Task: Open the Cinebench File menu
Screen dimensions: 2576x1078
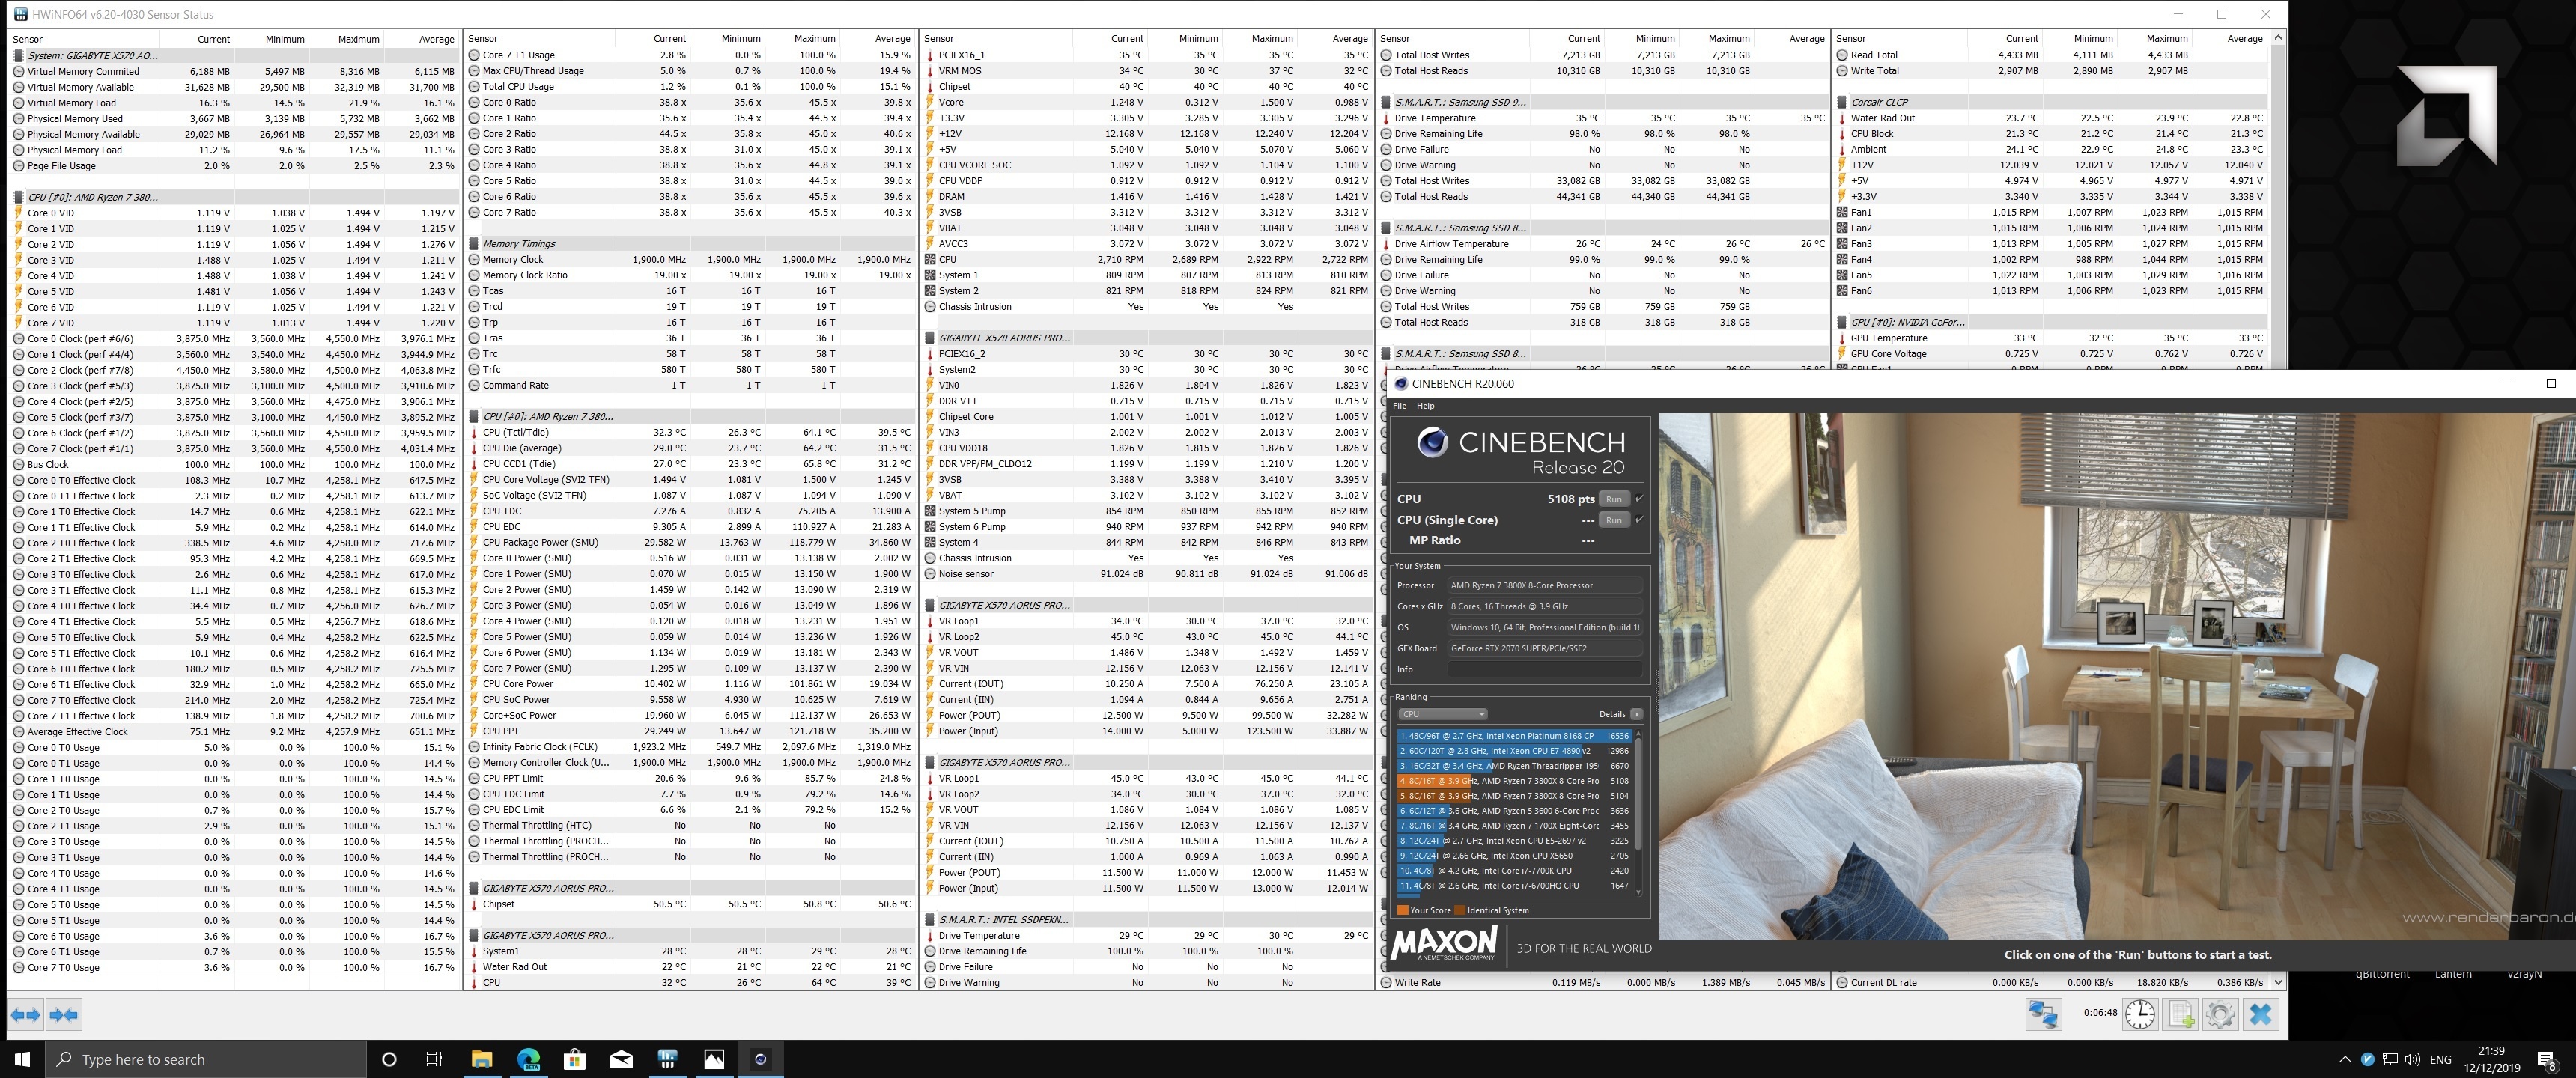Action: pos(1399,406)
